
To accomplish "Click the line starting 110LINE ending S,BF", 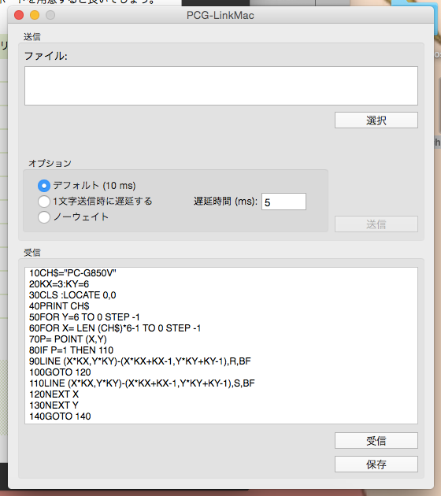I will pos(142,383).
